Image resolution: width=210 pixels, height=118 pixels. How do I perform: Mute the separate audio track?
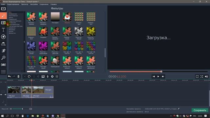pos(5,105)
